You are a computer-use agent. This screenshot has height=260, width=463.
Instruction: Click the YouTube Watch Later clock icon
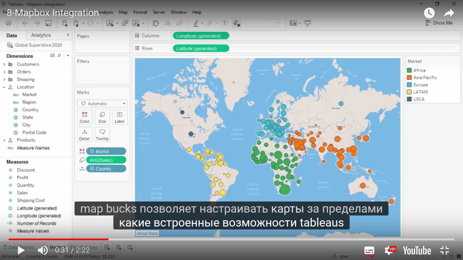(429, 13)
